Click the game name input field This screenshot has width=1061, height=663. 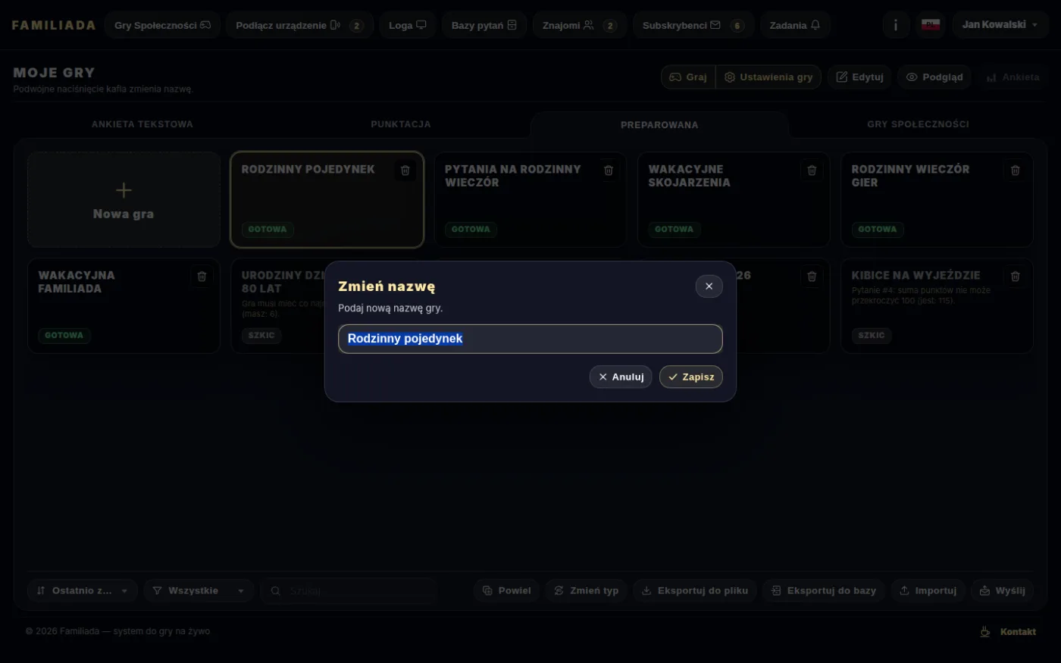[530, 339]
